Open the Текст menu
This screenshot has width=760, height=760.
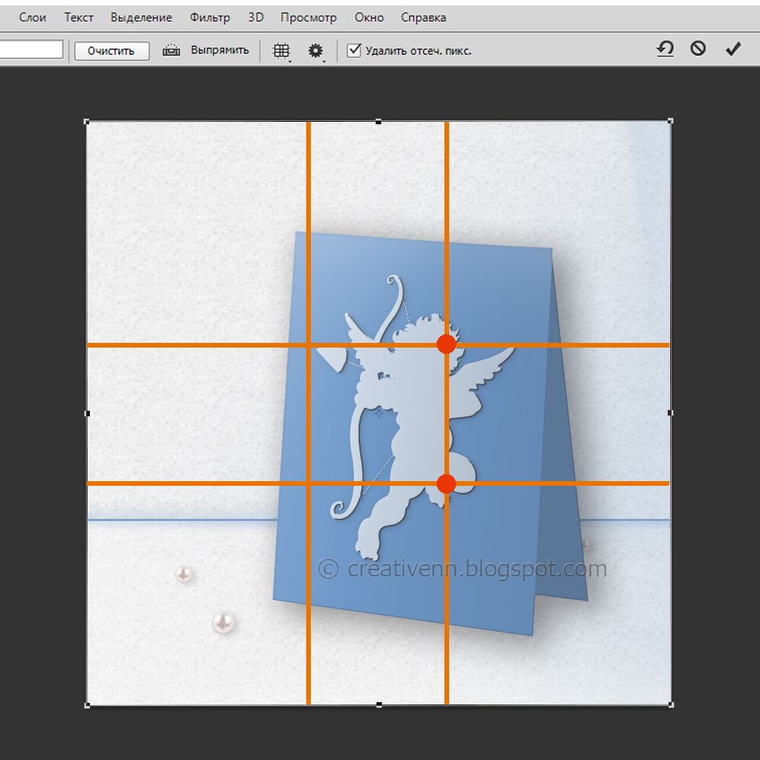click(79, 17)
